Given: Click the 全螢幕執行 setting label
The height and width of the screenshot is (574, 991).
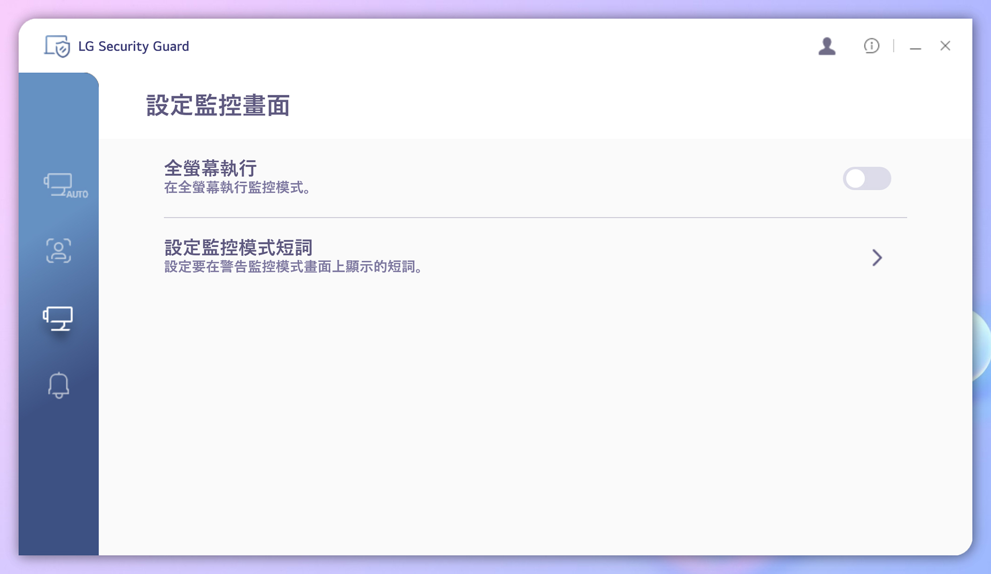Looking at the screenshot, I should tap(211, 168).
